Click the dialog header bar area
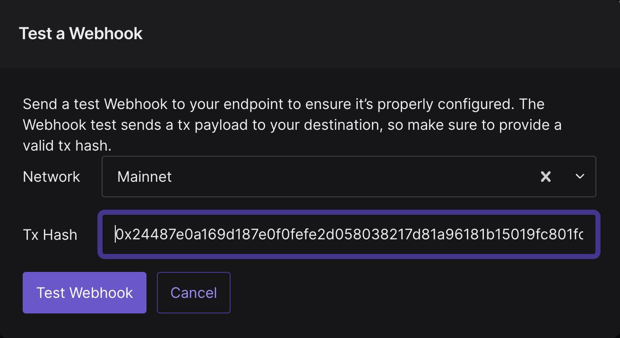Screen dimensions: 620x338 pos(310,34)
